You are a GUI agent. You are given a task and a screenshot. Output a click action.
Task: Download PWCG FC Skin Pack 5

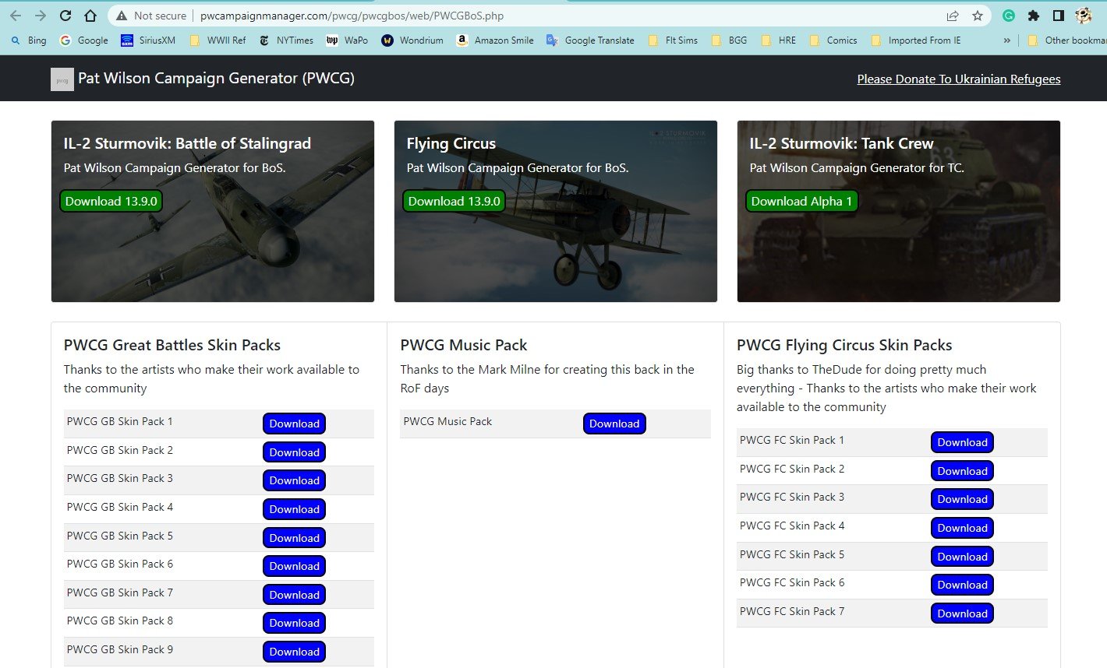pos(962,557)
